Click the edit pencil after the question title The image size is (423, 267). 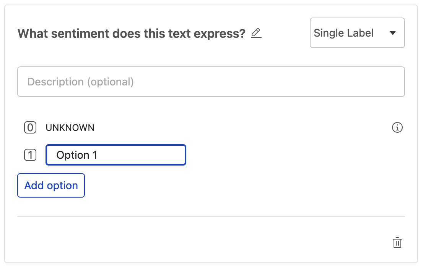(256, 34)
